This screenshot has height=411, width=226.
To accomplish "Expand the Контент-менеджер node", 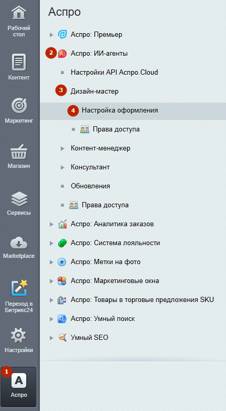I will (62, 148).
